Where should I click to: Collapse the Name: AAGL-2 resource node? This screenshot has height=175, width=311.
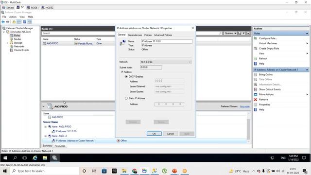pyautogui.click(x=45, y=136)
